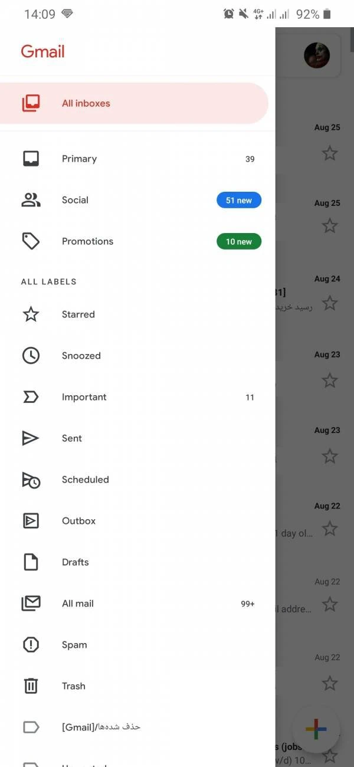The width and height of the screenshot is (354, 767).
Task: Tap the Trash bin icon
Action: pos(31,686)
